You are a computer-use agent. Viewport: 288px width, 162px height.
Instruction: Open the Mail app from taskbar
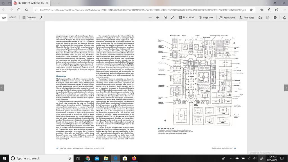click(x=97, y=158)
